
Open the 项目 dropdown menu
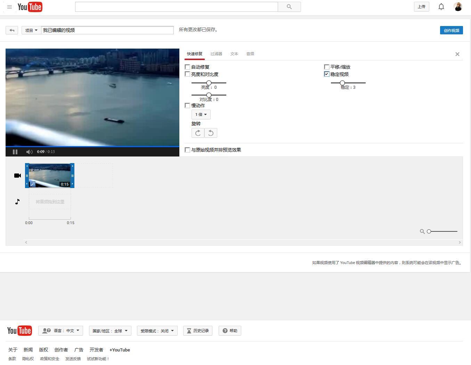(31, 30)
